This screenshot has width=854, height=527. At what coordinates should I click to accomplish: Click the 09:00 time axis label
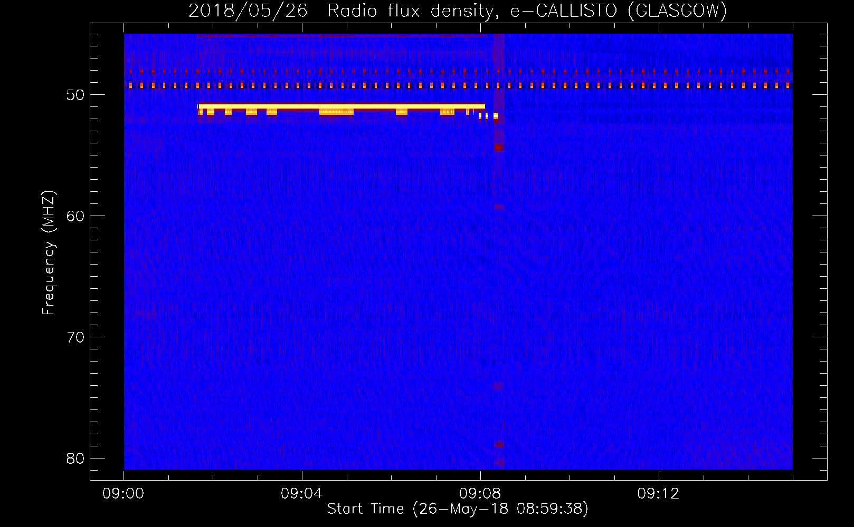coord(124,494)
